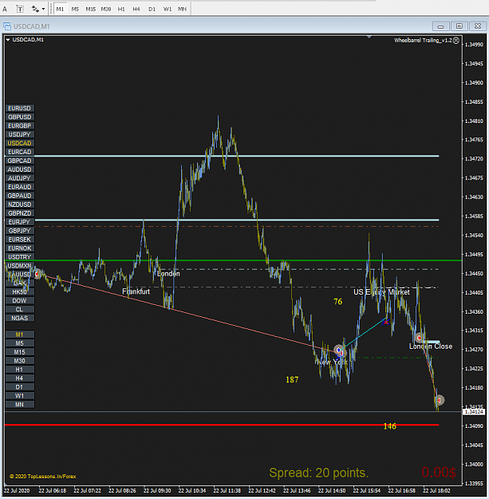Click the red 0.00$ profit label
Screen dimensions: 489x499
[x=439, y=473]
